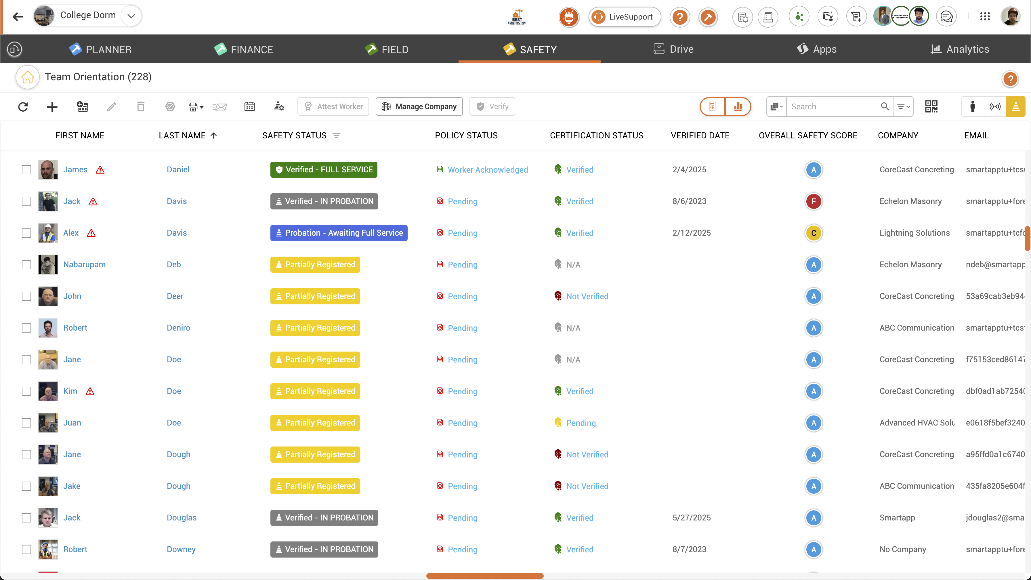Open the Worker Acknowledged policy link

pos(488,170)
